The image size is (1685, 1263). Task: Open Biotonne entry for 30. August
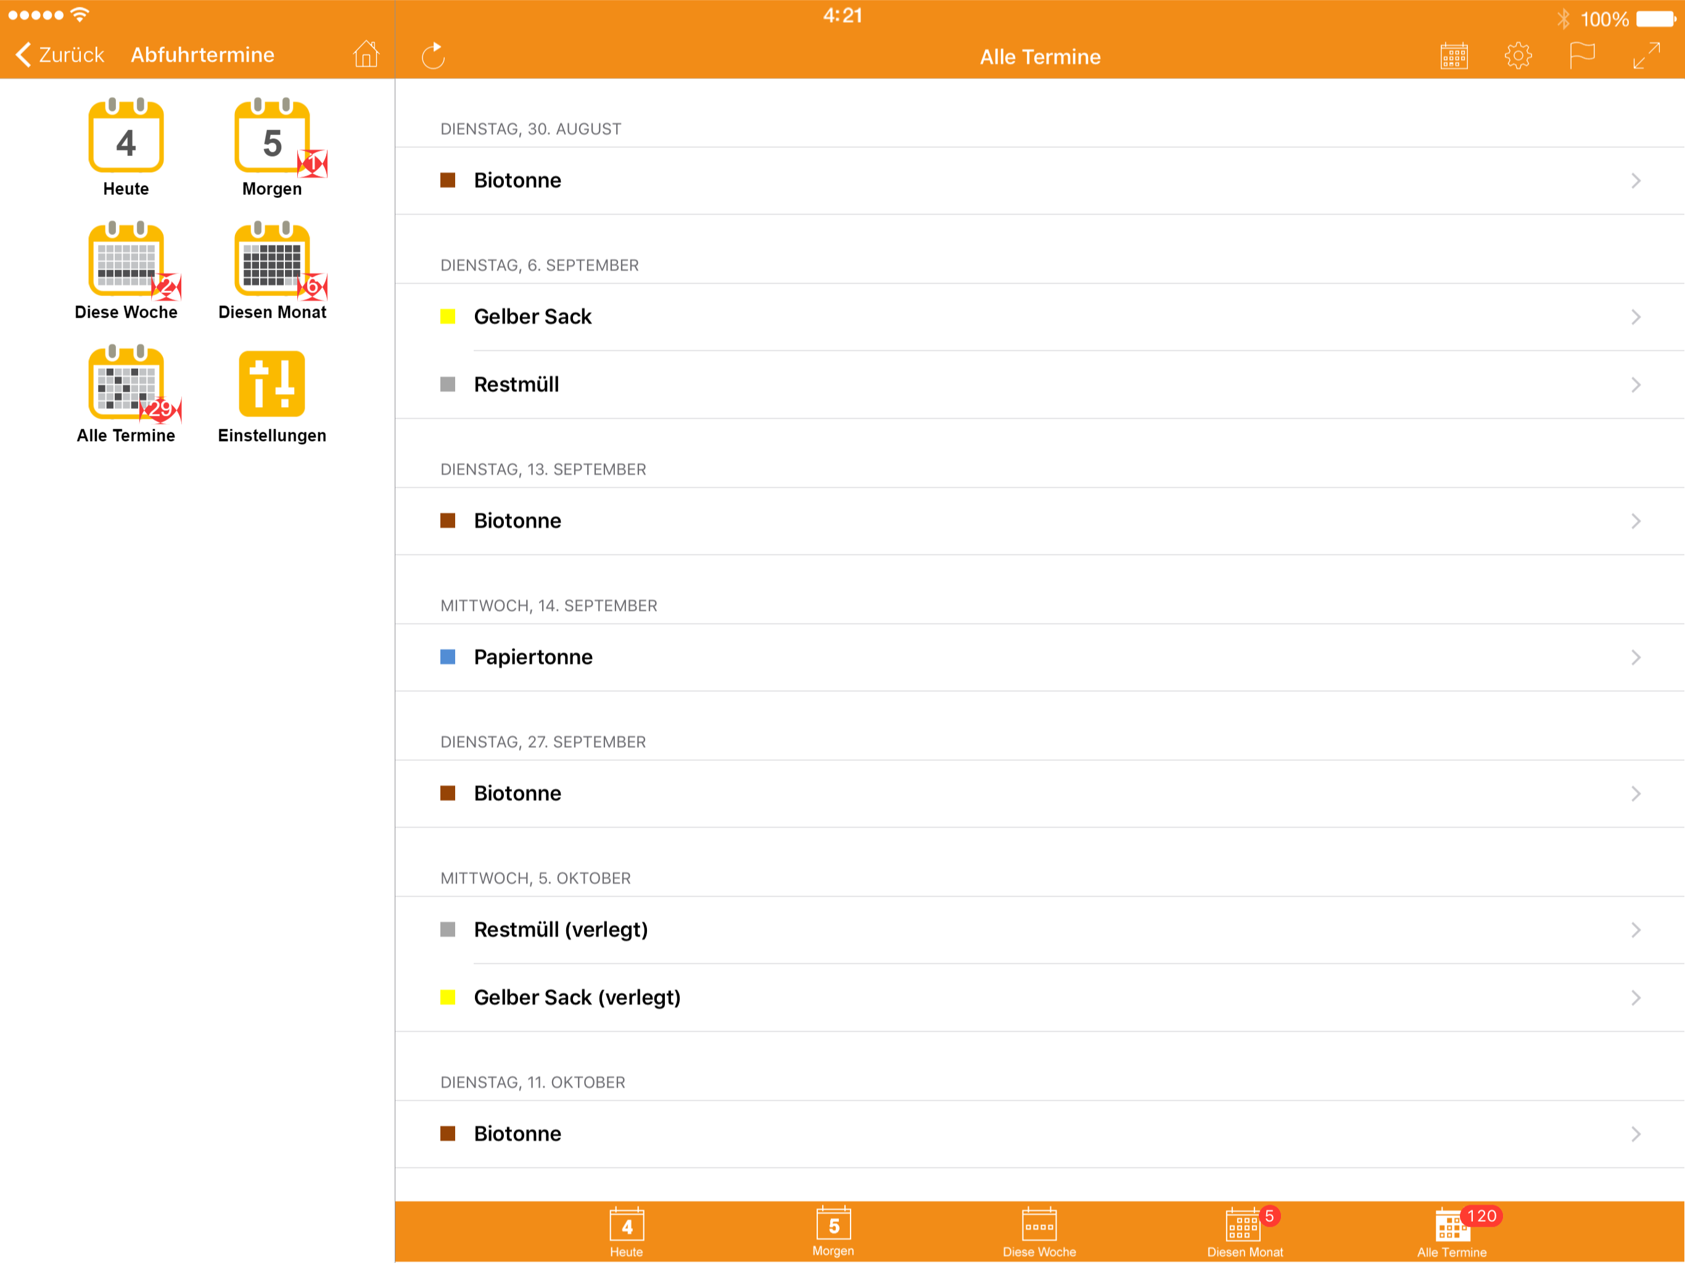pos(1040,181)
